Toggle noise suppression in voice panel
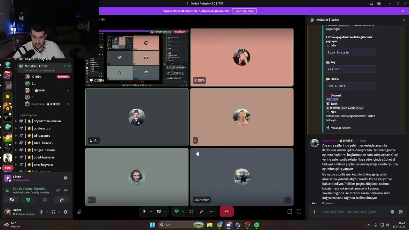409x230 pixels. click(58, 190)
